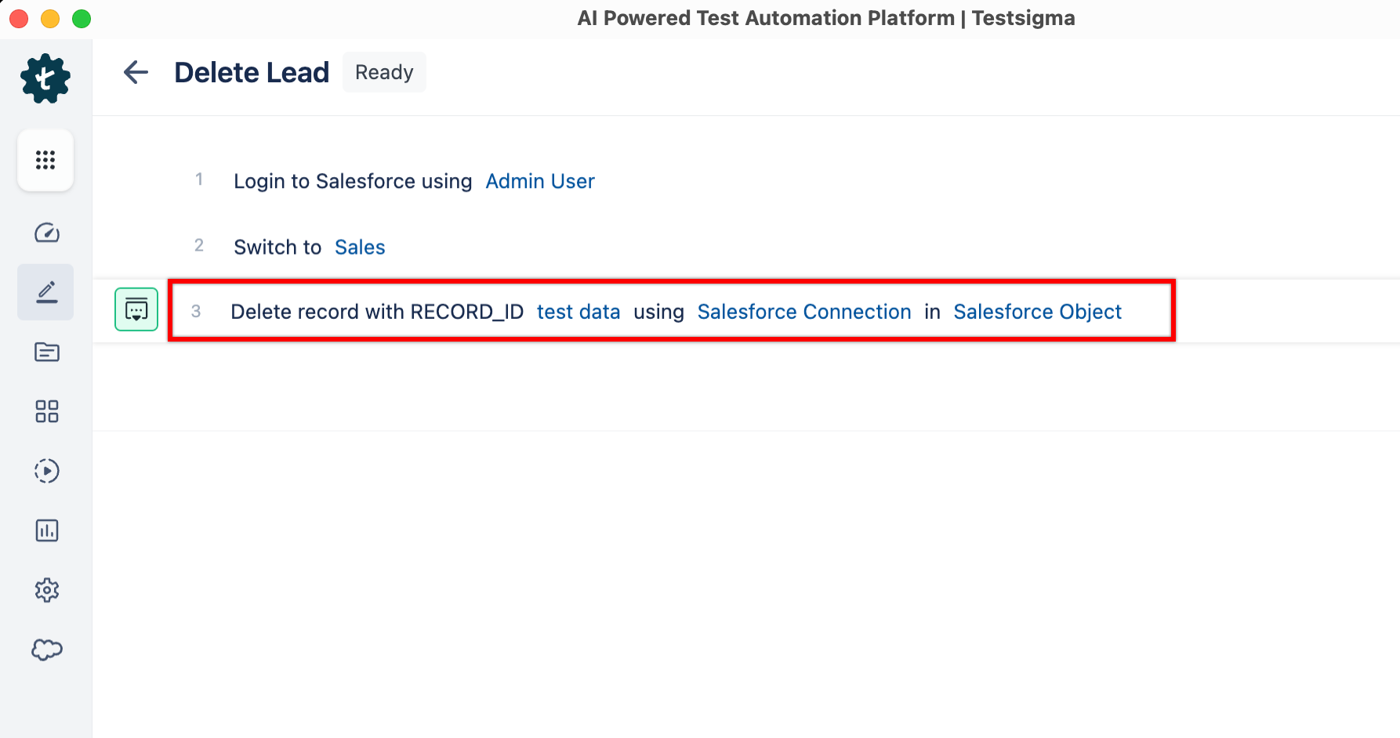Open the folder sidebar icon
This screenshot has height=738, width=1400.
(47, 352)
